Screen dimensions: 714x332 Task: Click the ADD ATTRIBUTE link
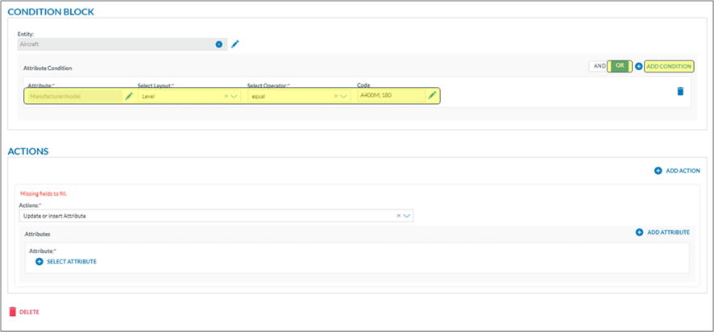click(x=668, y=232)
